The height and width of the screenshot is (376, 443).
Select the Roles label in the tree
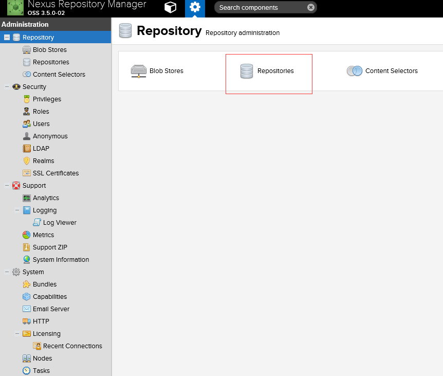pos(41,112)
